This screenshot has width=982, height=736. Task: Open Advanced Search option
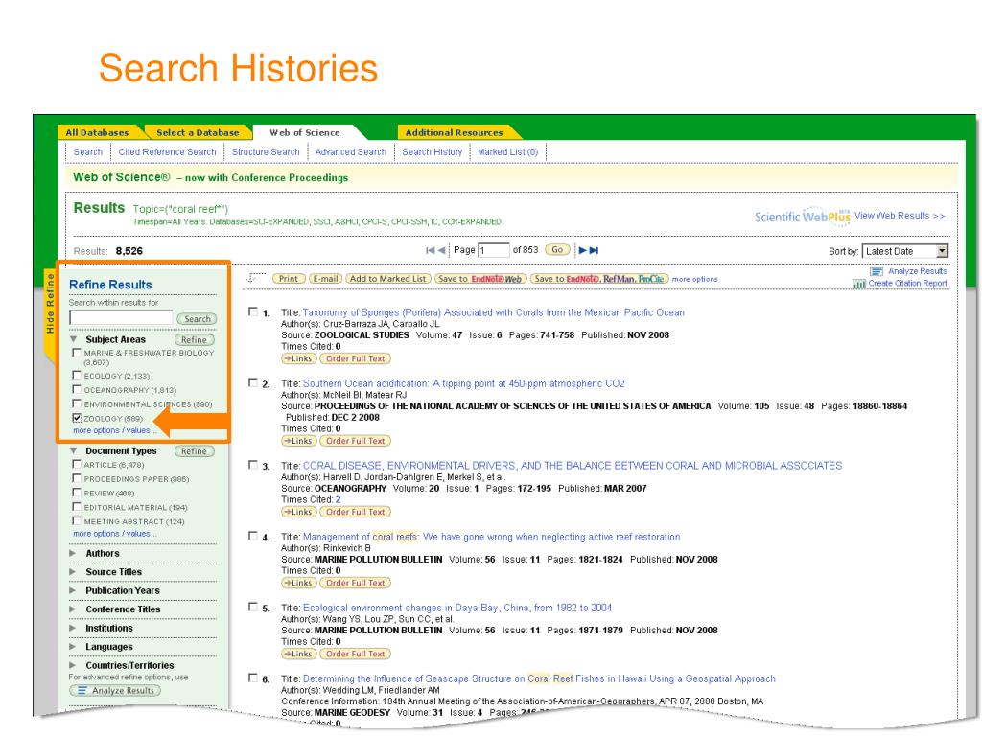point(351,152)
